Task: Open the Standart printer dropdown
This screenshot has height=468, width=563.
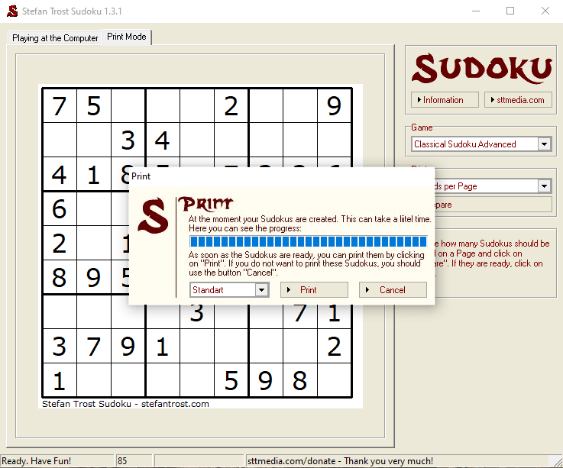Action: point(229,289)
